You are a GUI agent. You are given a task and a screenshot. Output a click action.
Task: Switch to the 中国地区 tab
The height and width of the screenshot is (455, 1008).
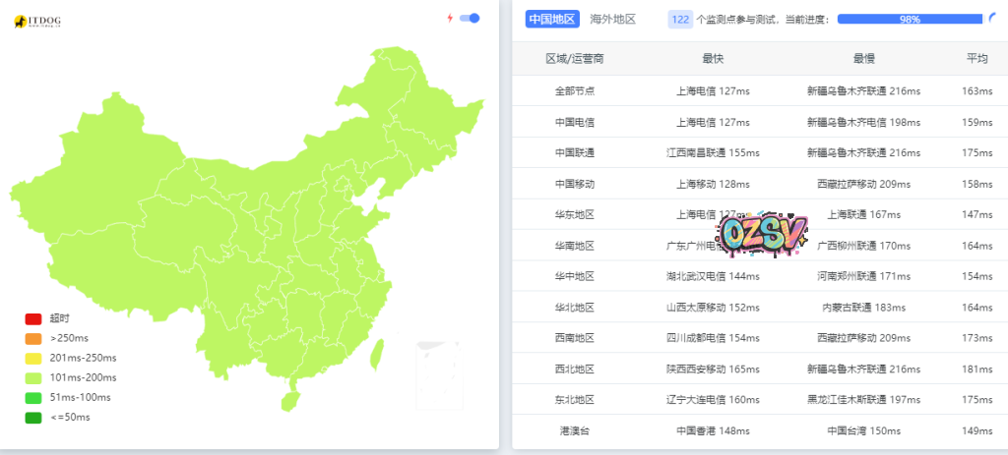click(552, 19)
